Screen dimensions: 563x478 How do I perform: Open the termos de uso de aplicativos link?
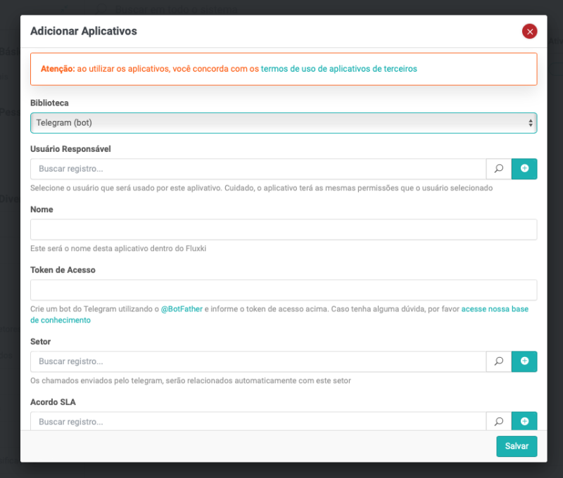pyautogui.click(x=339, y=69)
